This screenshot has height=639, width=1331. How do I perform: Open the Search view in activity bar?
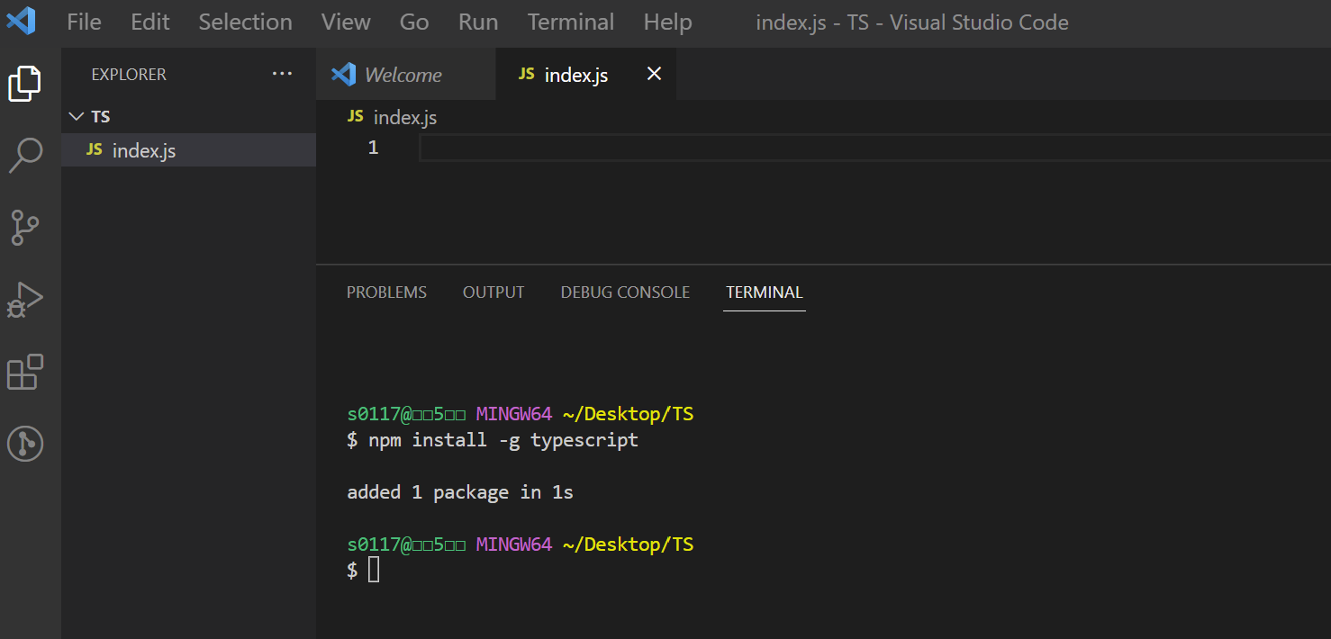pos(25,155)
